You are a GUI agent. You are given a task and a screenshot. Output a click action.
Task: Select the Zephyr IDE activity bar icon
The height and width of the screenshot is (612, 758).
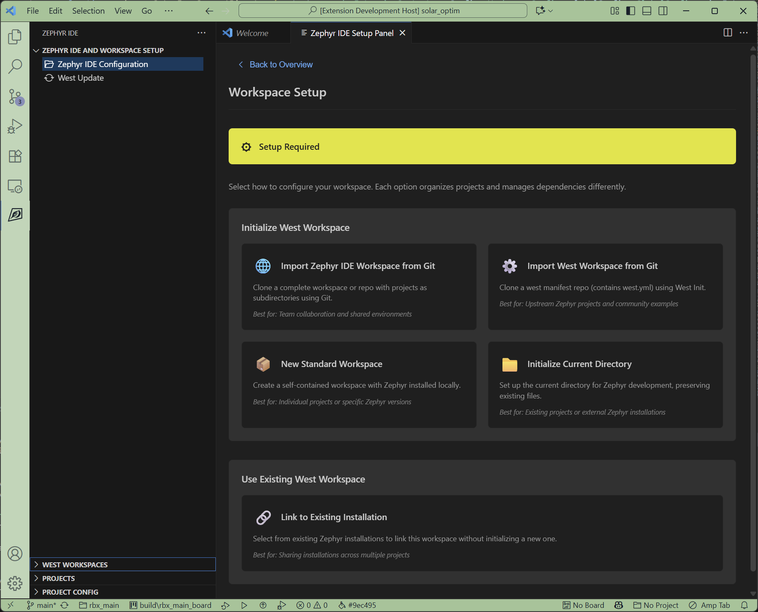point(15,215)
